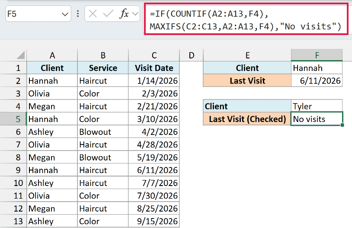Click the Cancel (X) formula button
Screen dimensions: 352x228
(x=93, y=14)
